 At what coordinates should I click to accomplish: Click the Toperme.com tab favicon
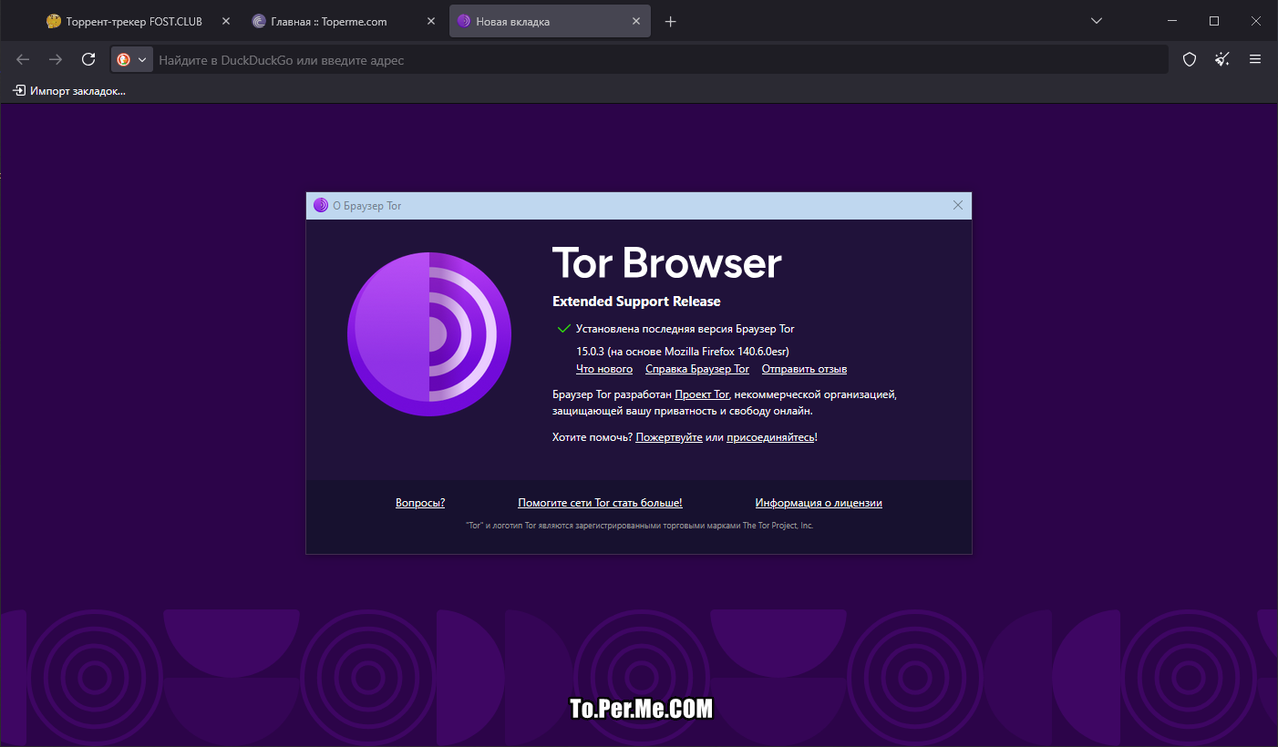coord(260,21)
